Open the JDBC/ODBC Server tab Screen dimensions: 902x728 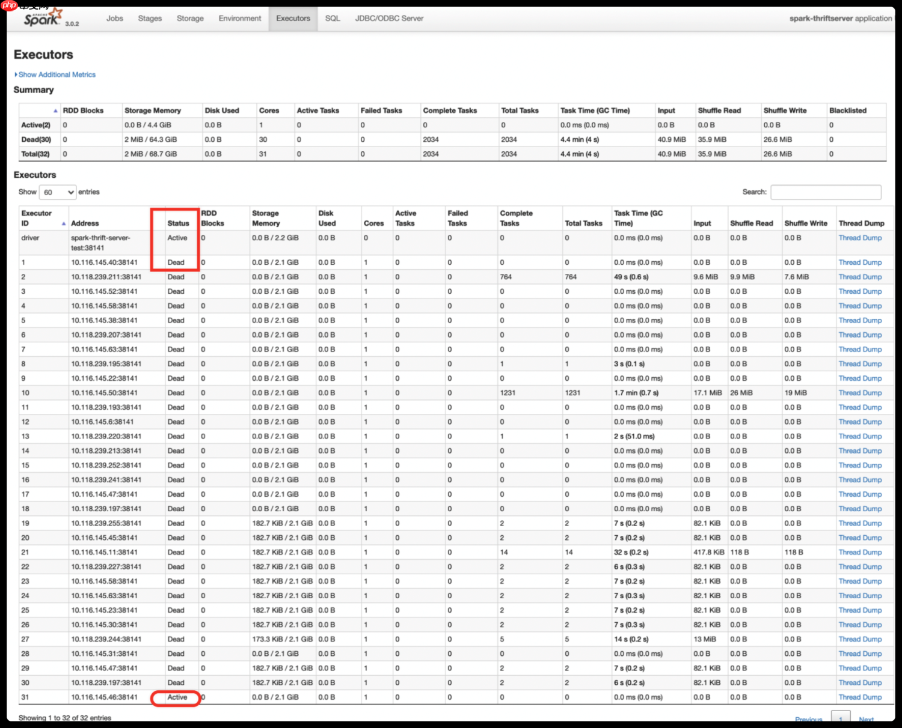[x=389, y=18]
